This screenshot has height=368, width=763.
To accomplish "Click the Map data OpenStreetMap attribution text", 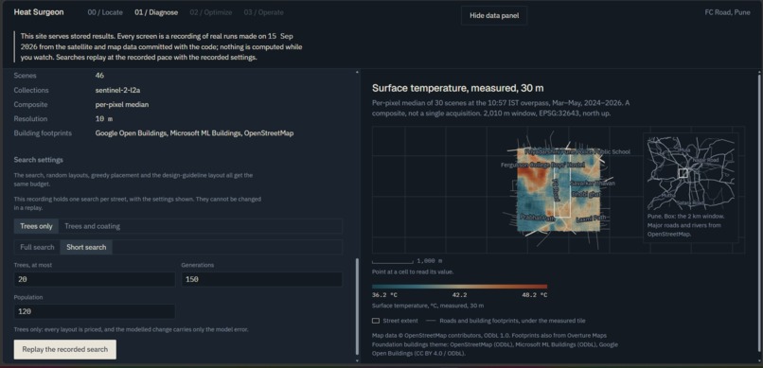I will (x=495, y=344).
